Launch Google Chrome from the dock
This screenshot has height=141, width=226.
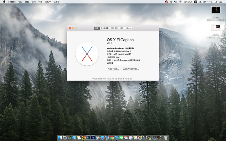point(112,138)
